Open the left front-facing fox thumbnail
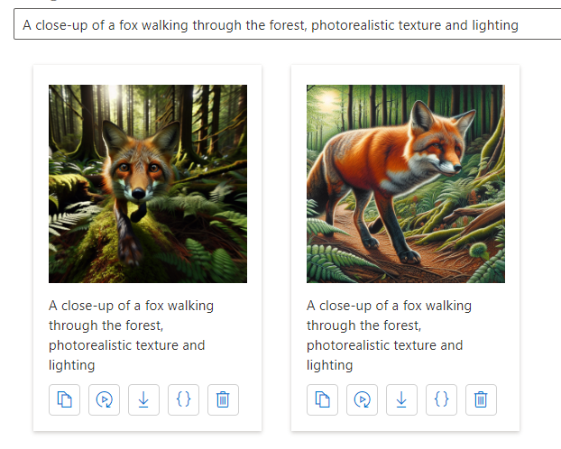561x449 pixels. (x=148, y=184)
